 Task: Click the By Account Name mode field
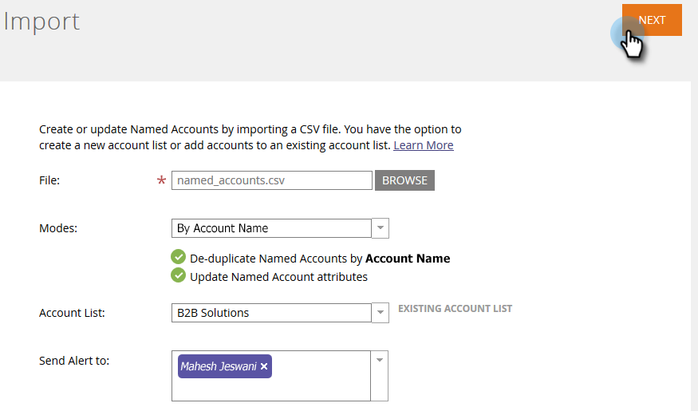coord(271,228)
